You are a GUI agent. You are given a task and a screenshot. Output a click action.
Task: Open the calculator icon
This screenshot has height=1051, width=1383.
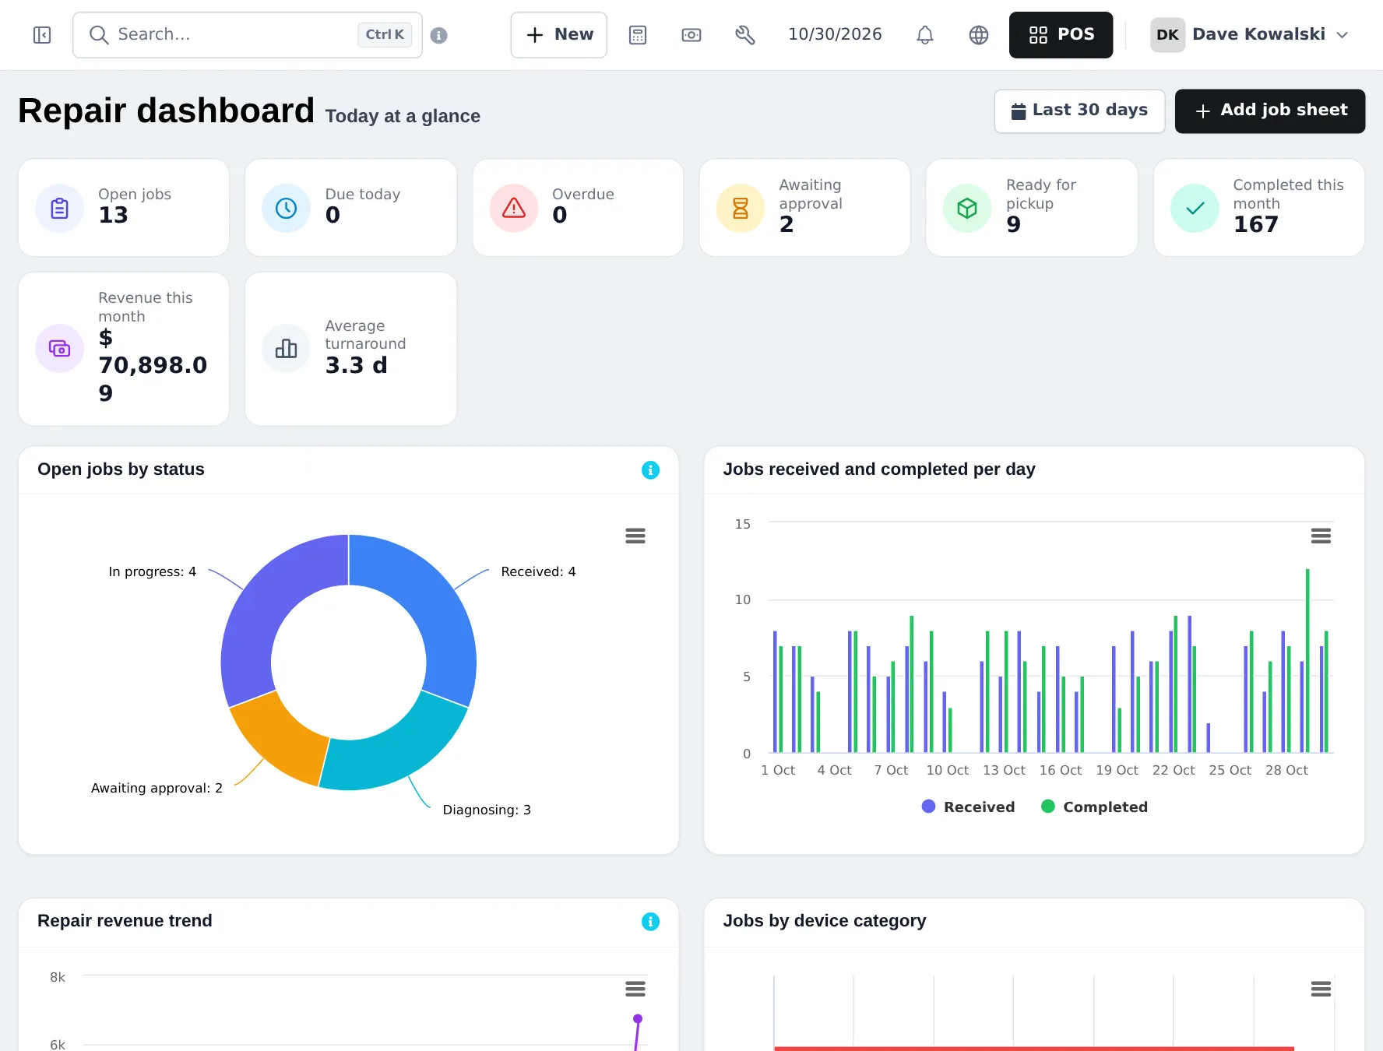coord(638,35)
